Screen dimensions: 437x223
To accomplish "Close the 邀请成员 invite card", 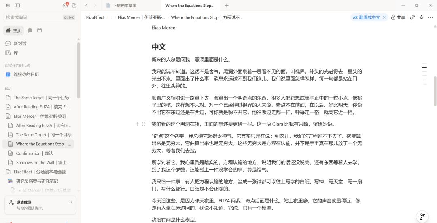I will [x=70, y=202].
